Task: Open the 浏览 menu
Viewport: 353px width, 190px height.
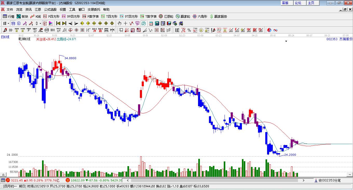Action: click(19, 10)
